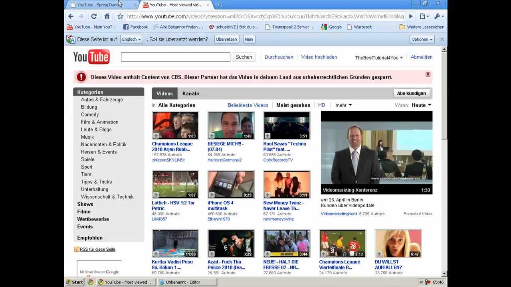Open the Shows section

click(85, 204)
